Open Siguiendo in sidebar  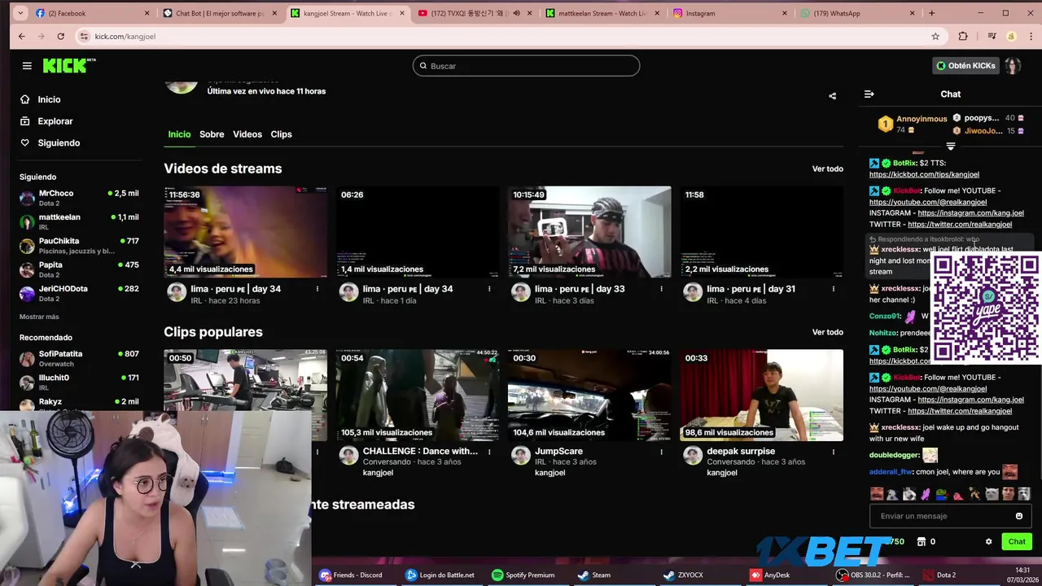click(59, 143)
